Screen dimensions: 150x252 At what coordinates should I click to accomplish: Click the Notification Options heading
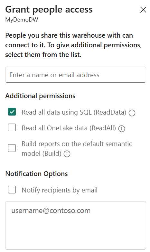click(x=36, y=174)
